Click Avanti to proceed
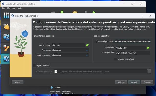Image resolution: width=156 pixels, height=96 pixels. (134, 82)
